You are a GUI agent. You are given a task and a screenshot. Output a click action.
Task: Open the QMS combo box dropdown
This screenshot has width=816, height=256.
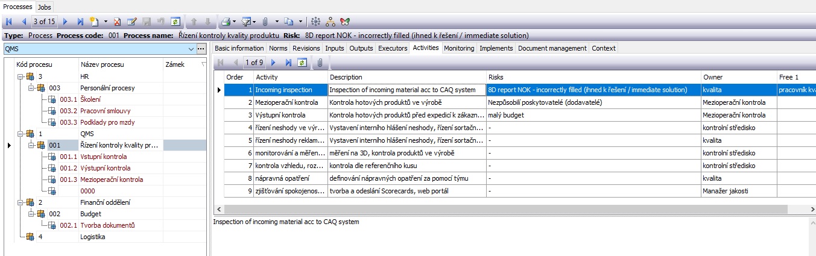point(191,49)
